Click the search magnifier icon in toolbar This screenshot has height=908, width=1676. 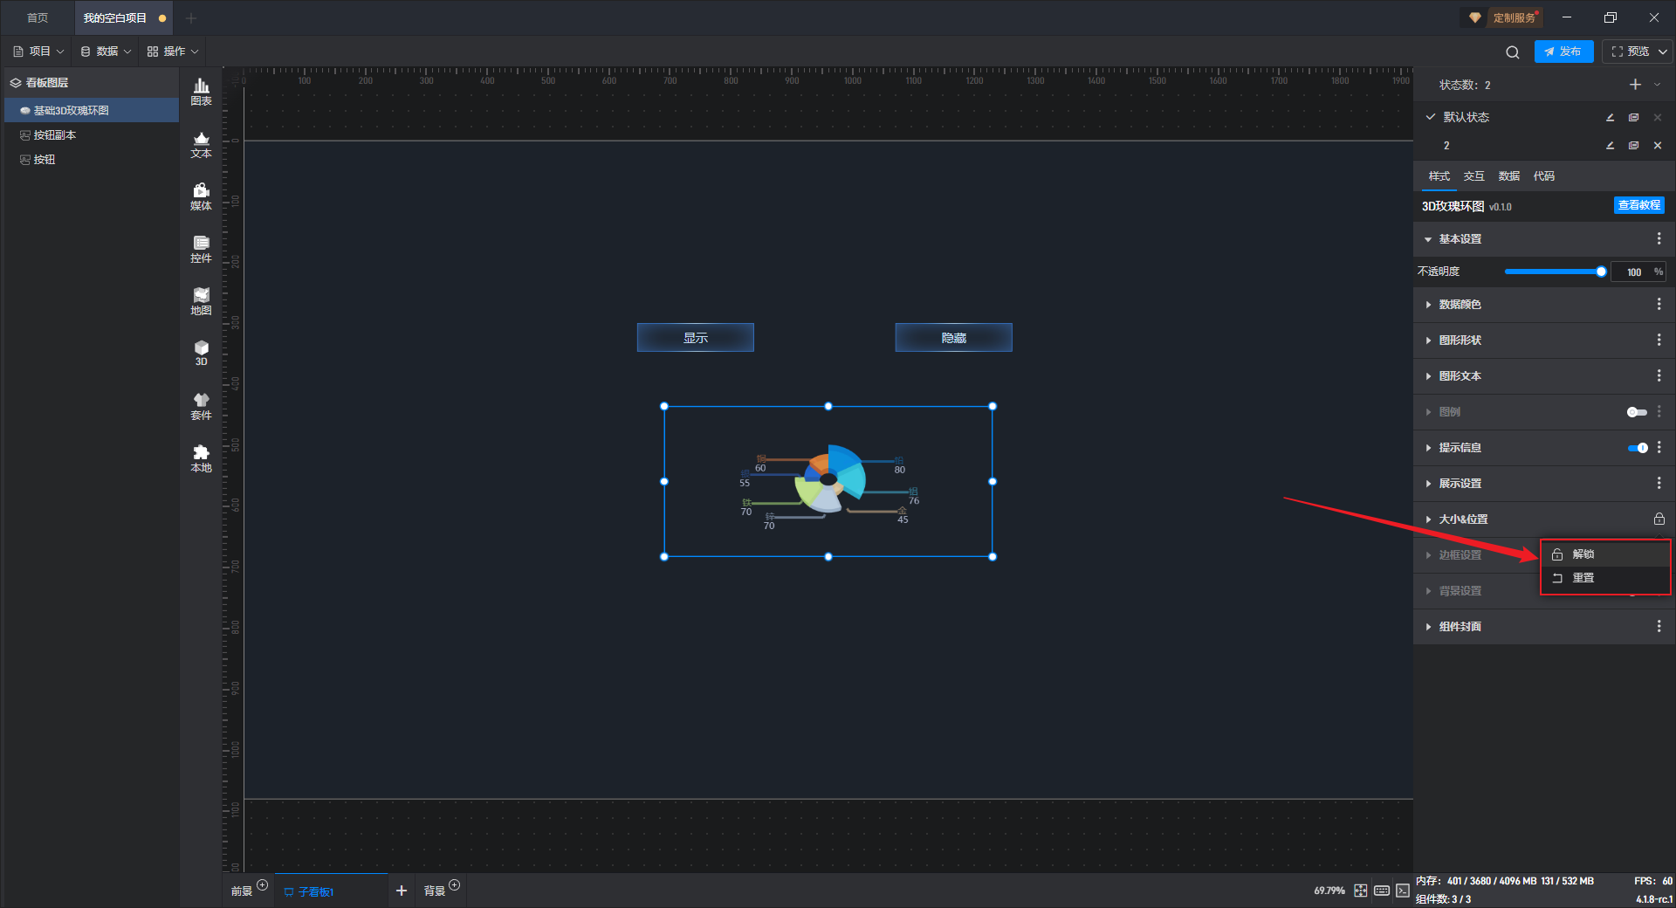coord(1512,52)
